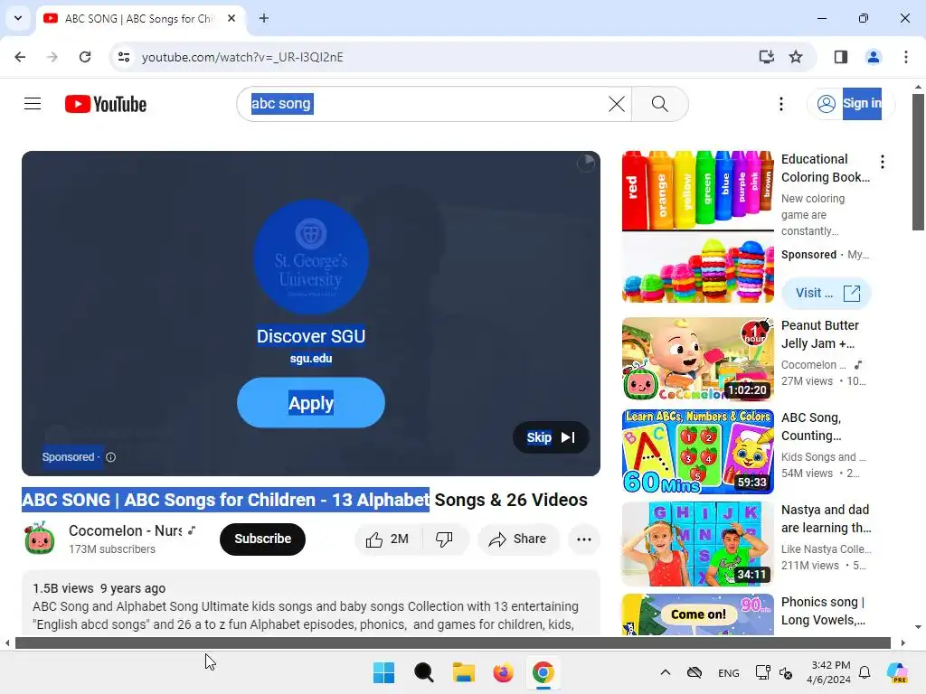The height and width of the screenshot is (694, 926).
Task: Play Peanut Butter Jelly Jam thumbnail
Action: point(697,360)
